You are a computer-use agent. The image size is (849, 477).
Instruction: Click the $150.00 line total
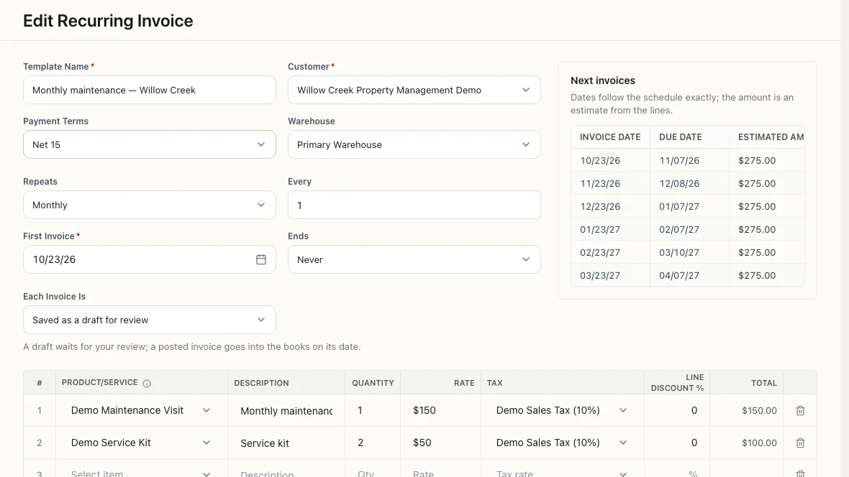point(759,410)
